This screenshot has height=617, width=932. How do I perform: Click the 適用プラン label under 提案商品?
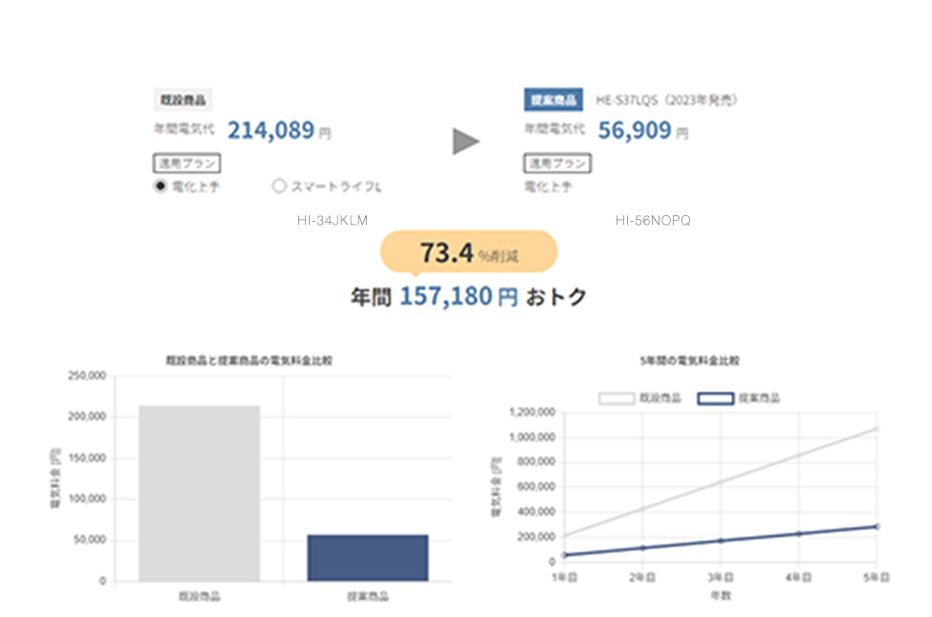(557, 163)
